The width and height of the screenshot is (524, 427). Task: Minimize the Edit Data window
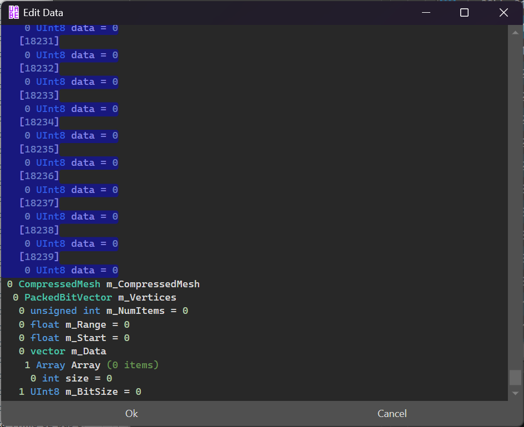tap(426, 13)
